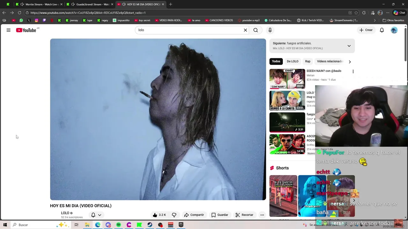Select the De LOLO filter chip

pyautogui.click(x=293, y=61)
